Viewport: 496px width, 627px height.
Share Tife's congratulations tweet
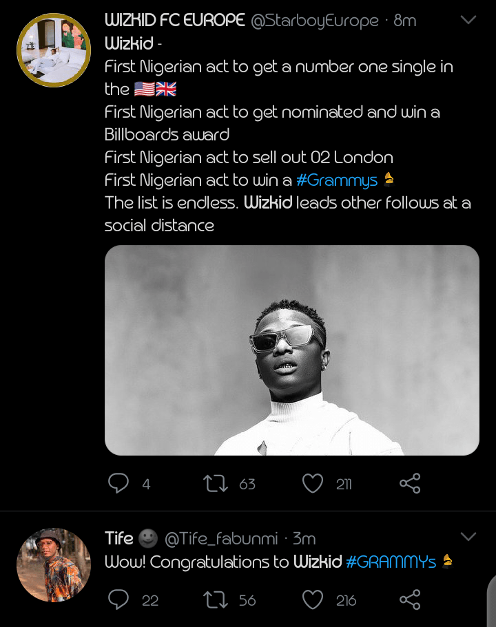point(410,600)
